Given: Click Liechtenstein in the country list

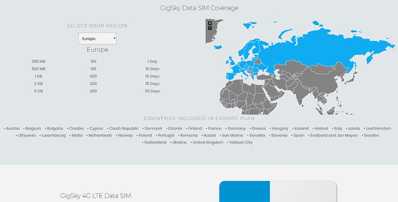Looking at the screenshot, I should pyautogui.click(x=378, y=129).
